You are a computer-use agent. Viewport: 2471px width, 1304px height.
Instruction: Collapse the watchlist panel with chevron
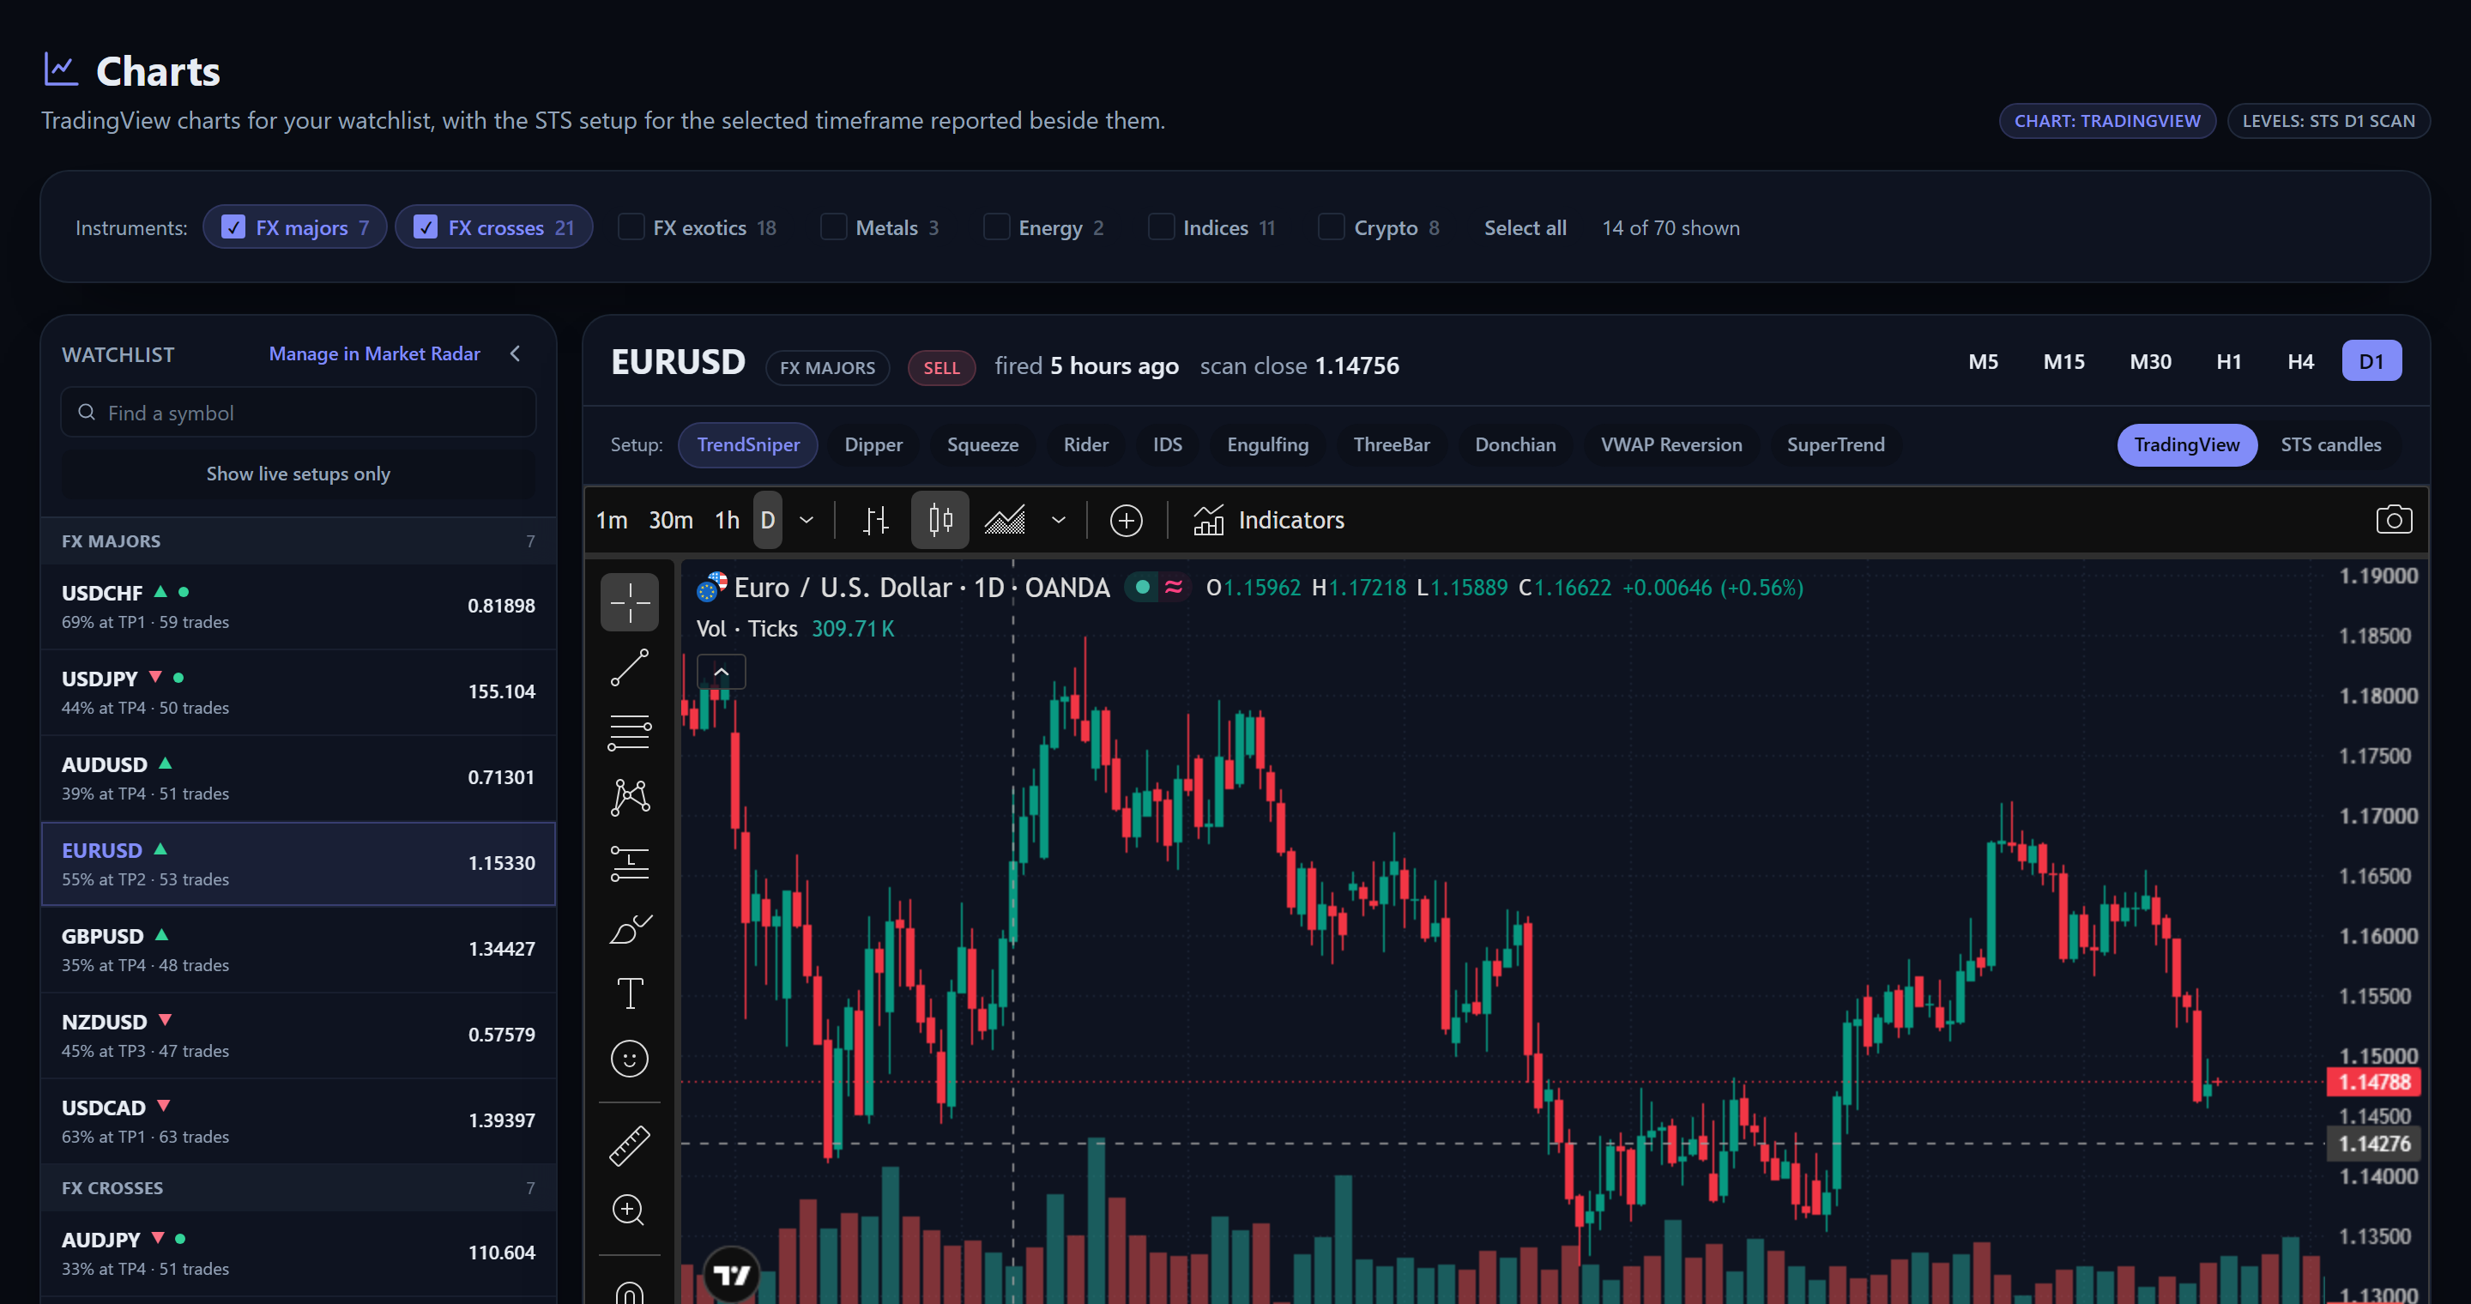click(516, 353)
